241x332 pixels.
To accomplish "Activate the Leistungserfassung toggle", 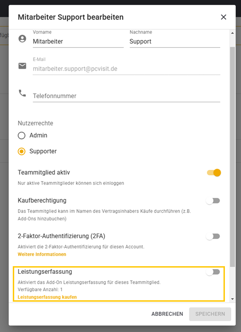I will (213, 272).
